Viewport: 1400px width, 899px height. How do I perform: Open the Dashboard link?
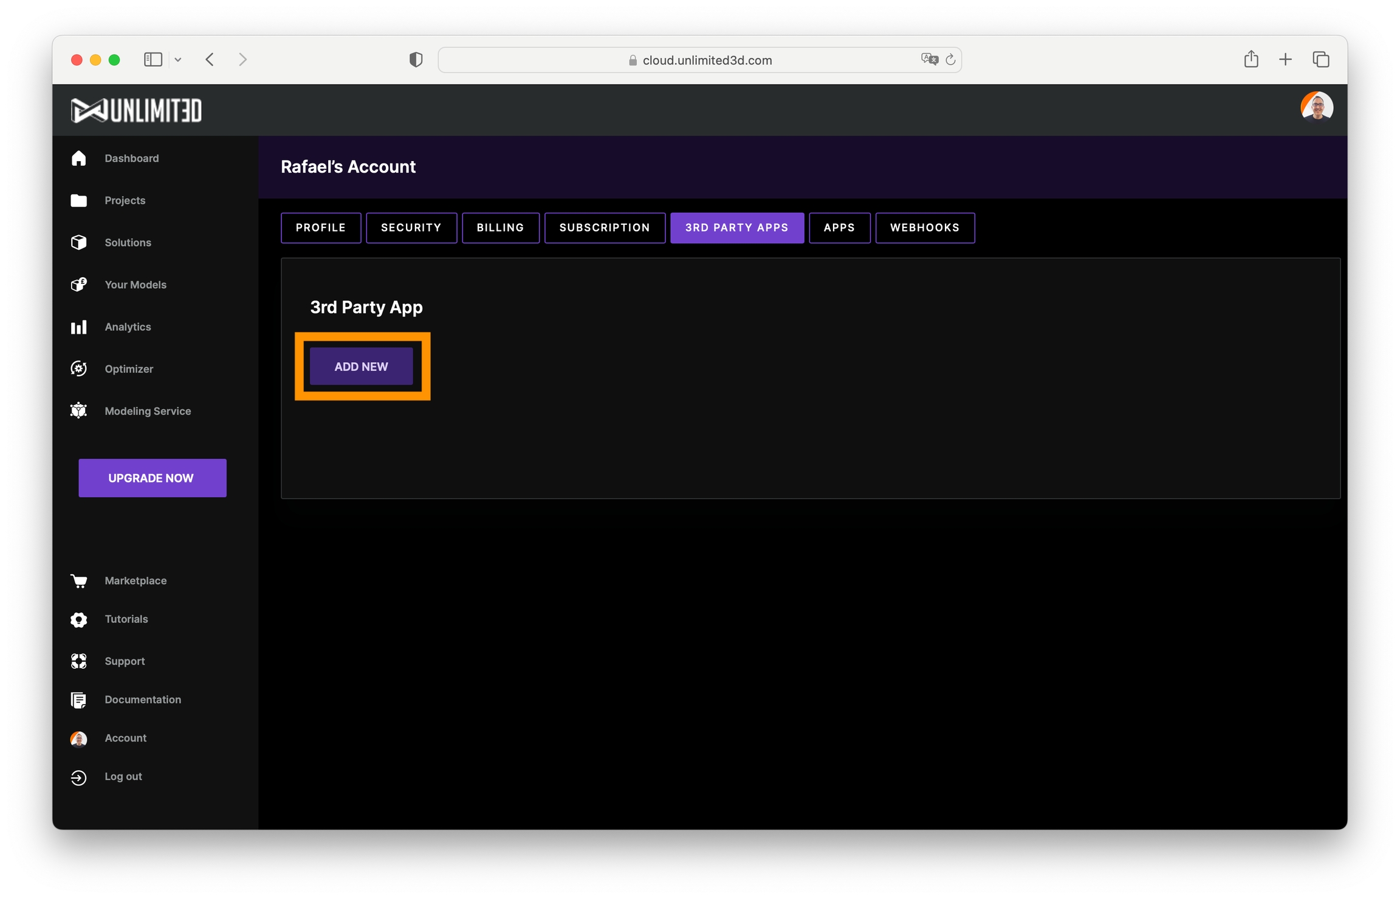pyautogui.click(x=132, y=158)
